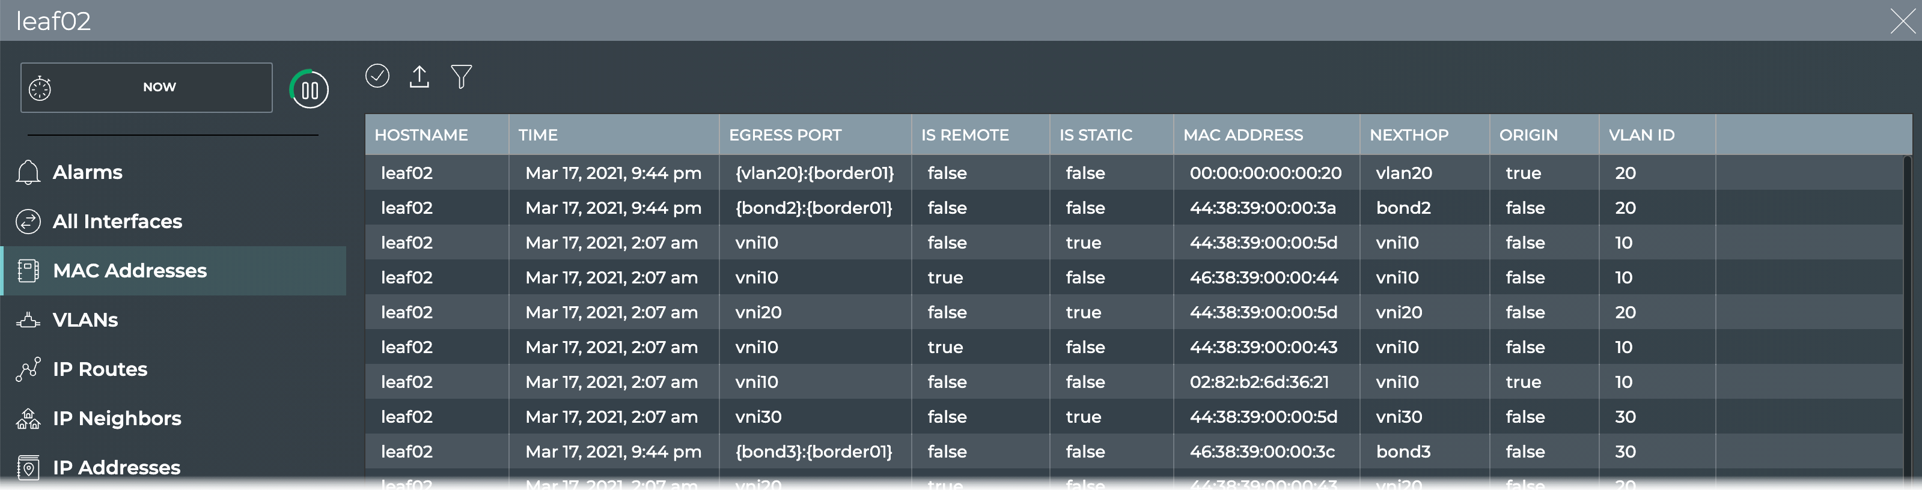
Task: Select the row with MAC 46:38:39:00:00:44
Action: coord(1263,277)
